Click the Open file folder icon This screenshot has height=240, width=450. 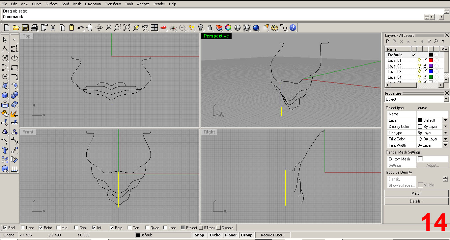tap(16, 28)
